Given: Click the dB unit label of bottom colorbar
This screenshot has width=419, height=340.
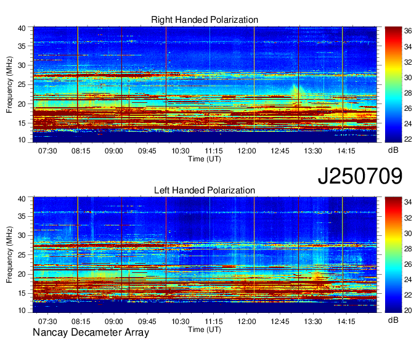Looking at the screenshot, I should (x=393, y=320).
